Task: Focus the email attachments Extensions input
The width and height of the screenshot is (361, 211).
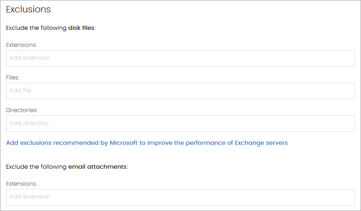Action: (180, 197)
